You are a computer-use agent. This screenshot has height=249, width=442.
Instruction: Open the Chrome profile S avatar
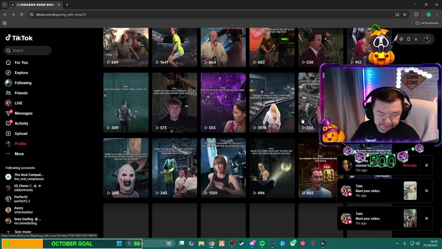tap(429, 15)
